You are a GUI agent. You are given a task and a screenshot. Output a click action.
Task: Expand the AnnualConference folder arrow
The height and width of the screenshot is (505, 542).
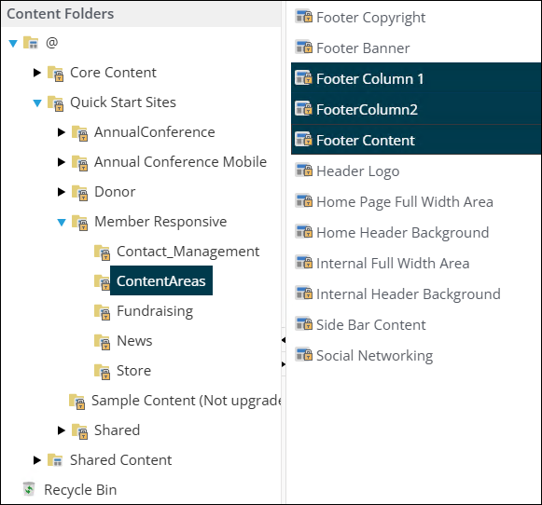[62, 132]
